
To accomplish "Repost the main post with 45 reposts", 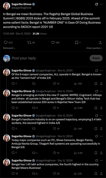I will [29, 43].
